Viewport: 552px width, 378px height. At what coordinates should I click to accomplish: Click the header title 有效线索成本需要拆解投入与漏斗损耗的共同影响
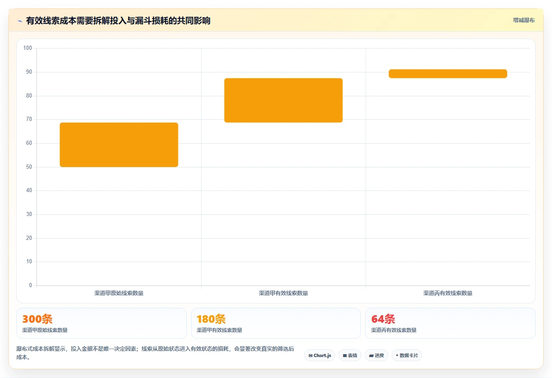[118, 21]
